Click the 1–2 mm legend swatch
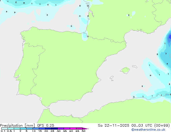171x132 pixels. click(17, 128)
